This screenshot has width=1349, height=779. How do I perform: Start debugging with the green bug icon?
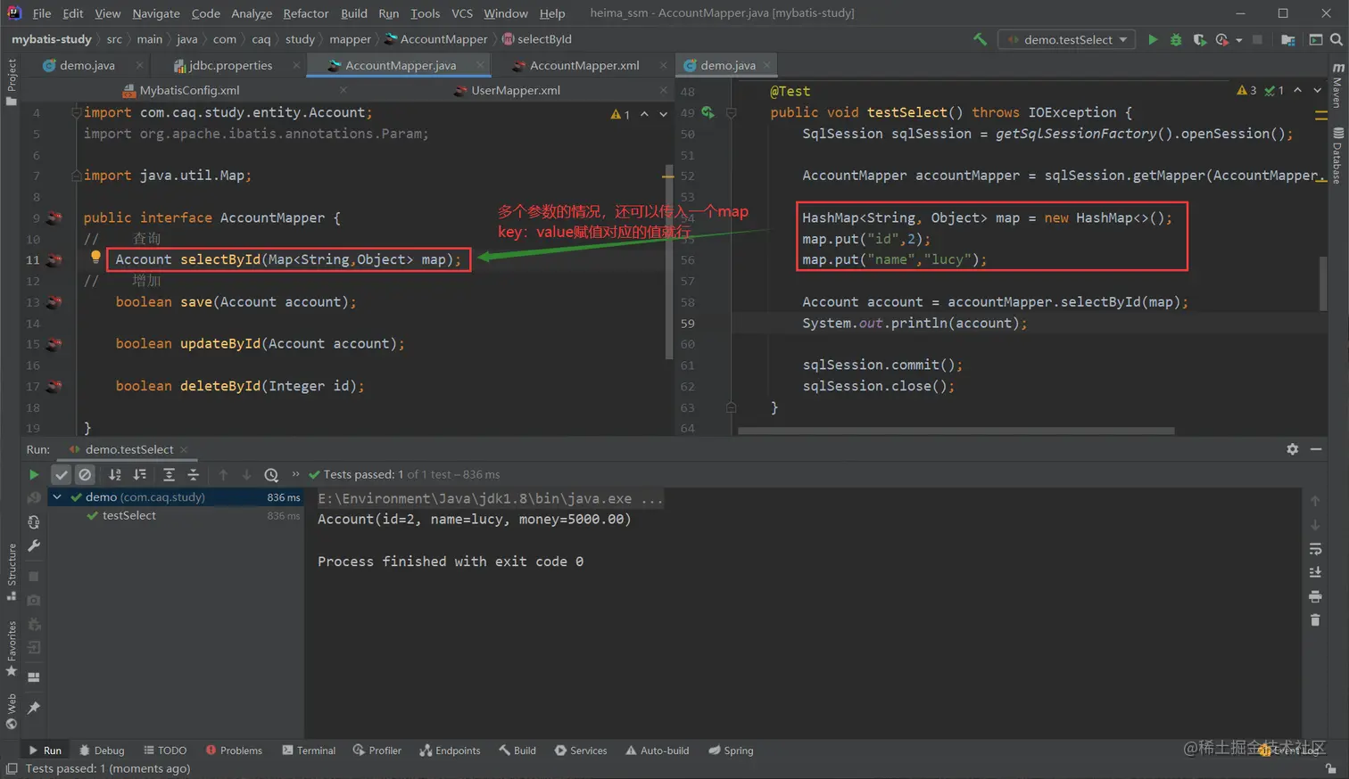(1176, 39)
